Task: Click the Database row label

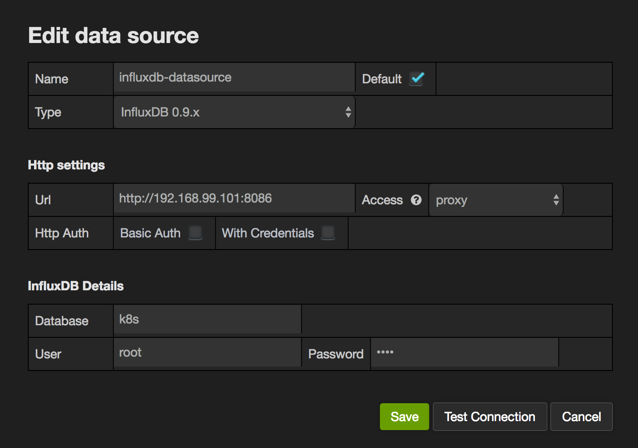Action: point(62,321)
